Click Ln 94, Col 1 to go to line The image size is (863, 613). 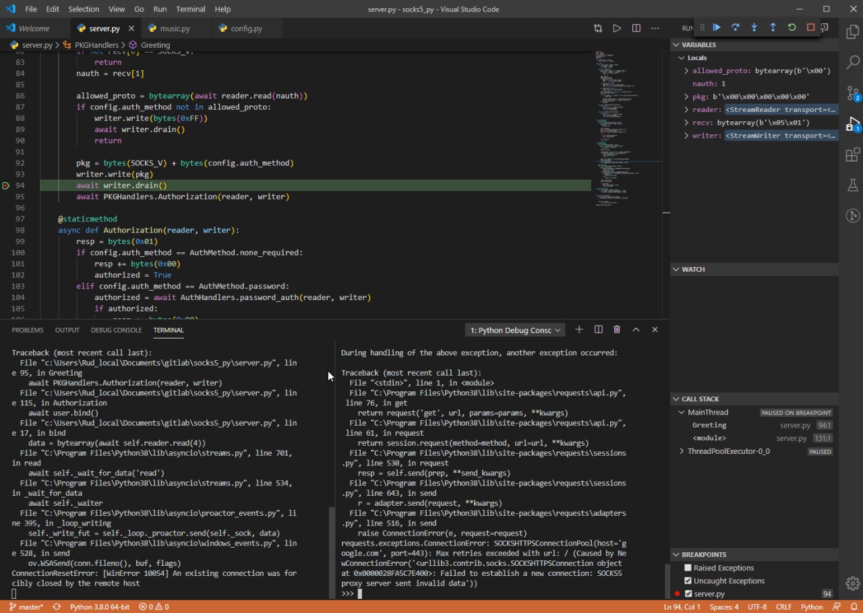click(x=682, y=607)
